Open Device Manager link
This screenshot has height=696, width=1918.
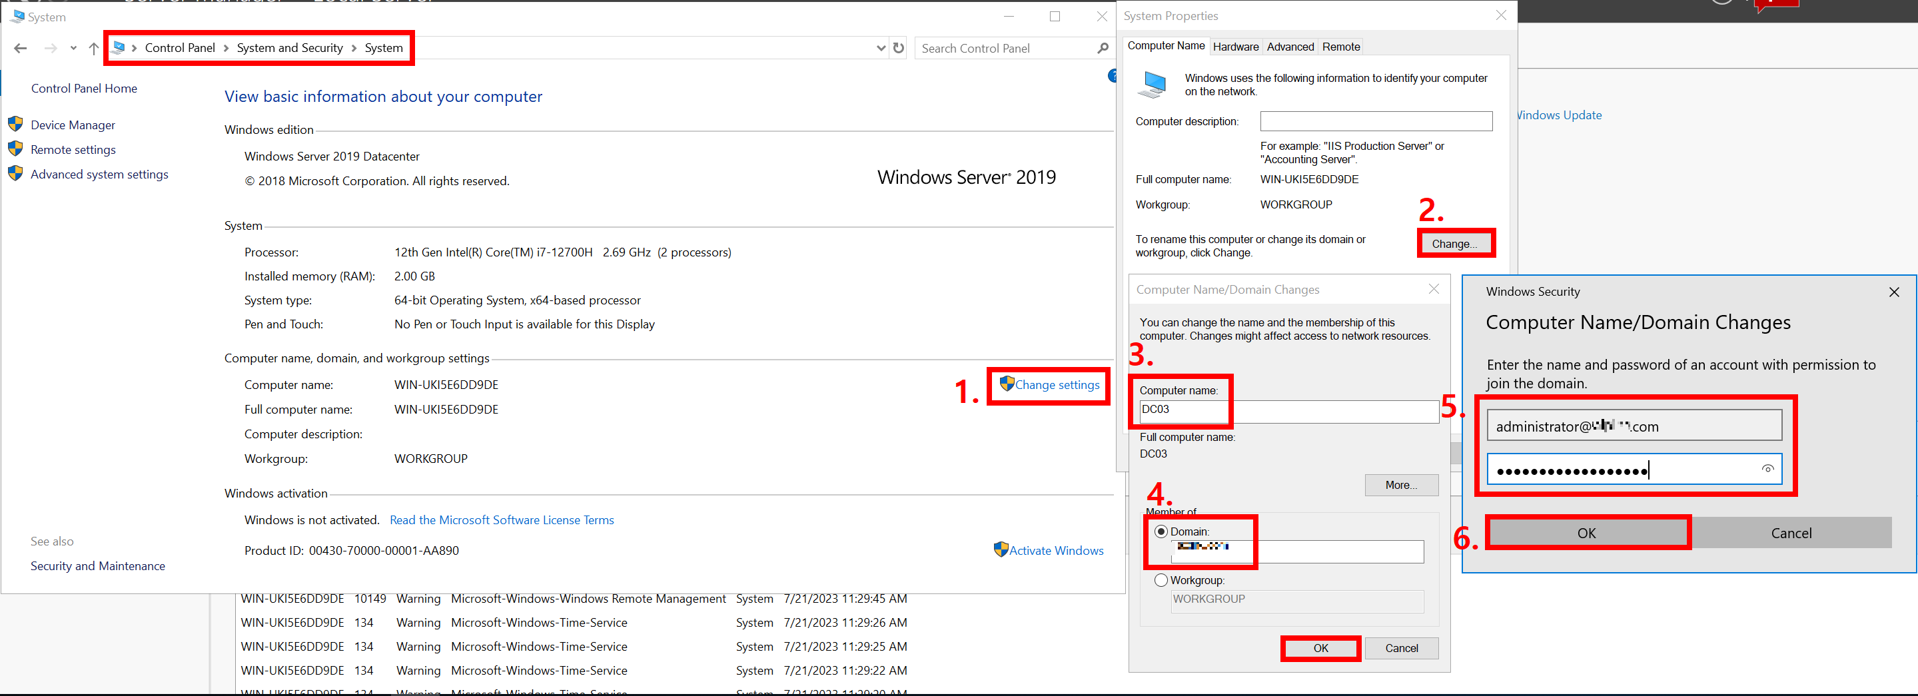(x=73, y=125)
